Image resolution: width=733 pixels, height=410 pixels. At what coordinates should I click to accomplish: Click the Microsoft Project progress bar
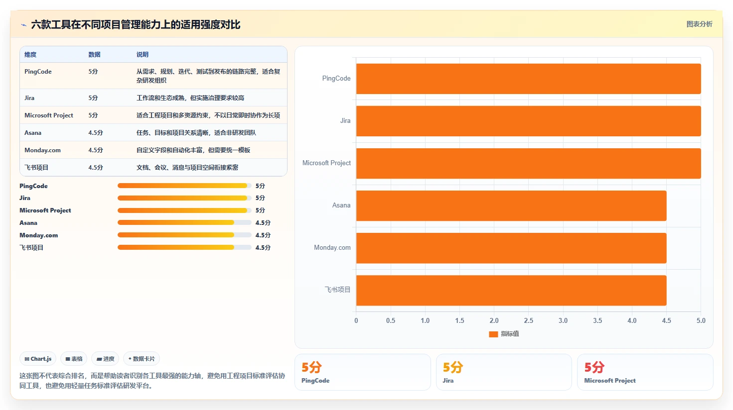coord(184,210)
